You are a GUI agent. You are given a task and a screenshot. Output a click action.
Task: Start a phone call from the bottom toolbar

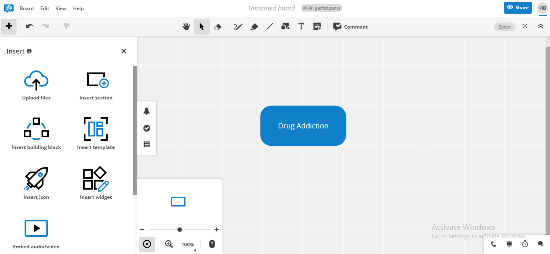pos(493,244)
